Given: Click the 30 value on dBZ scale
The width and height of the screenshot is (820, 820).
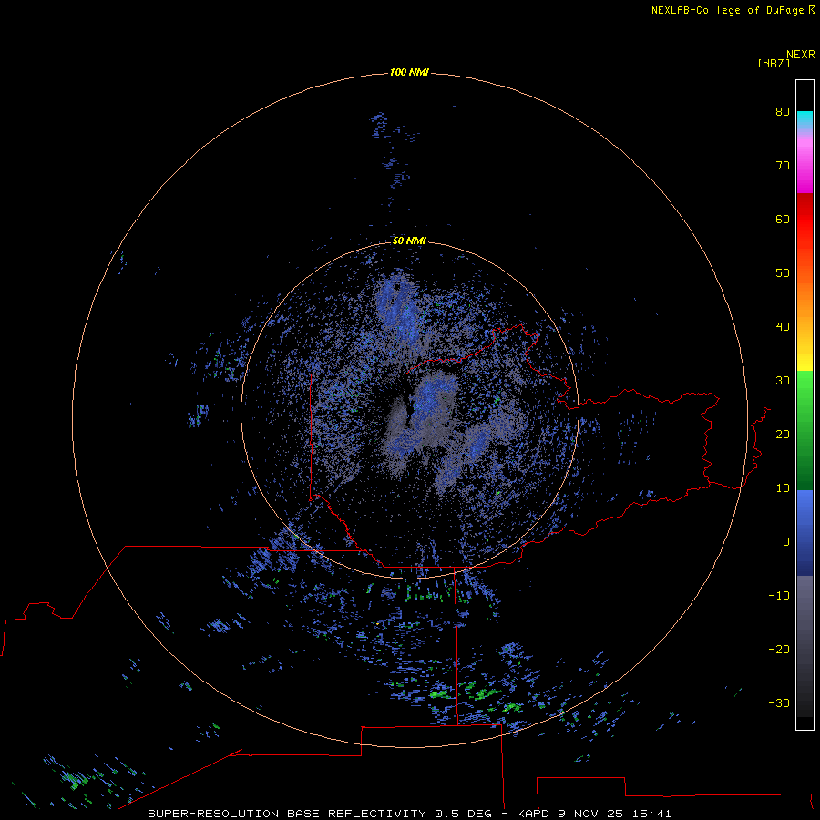Looking at the screenshot, I should coord(783,380).
